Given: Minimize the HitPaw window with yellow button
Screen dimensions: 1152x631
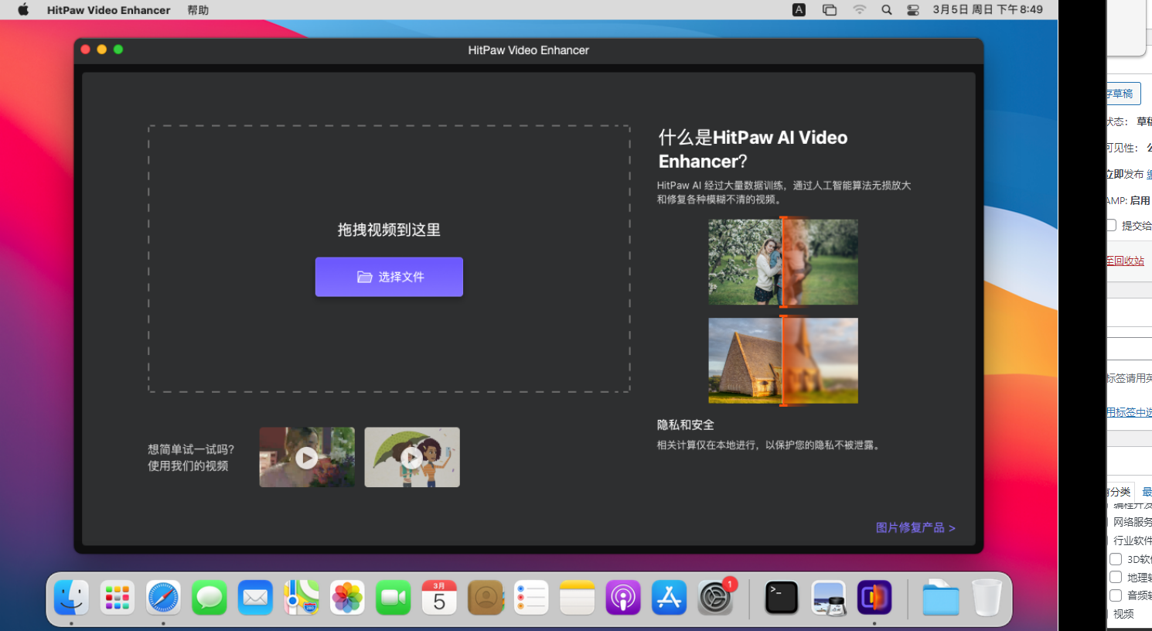Looking at the screenshot, I should coord(101,49).
